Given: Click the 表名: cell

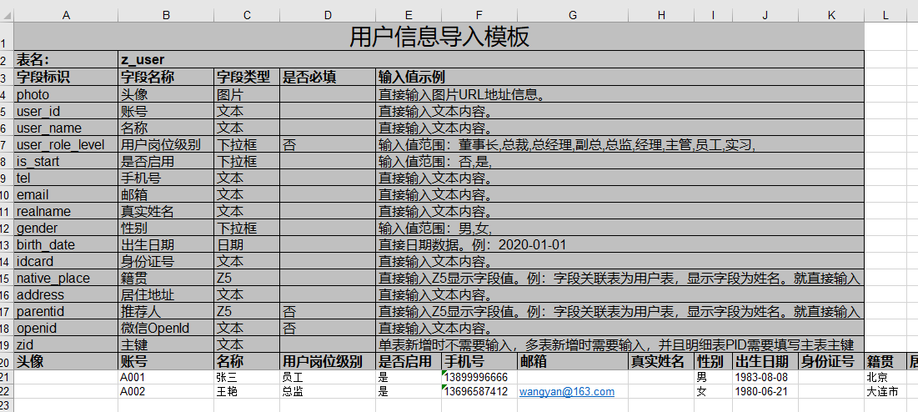Looking at the screenshot, I should (x=66, y=59).
